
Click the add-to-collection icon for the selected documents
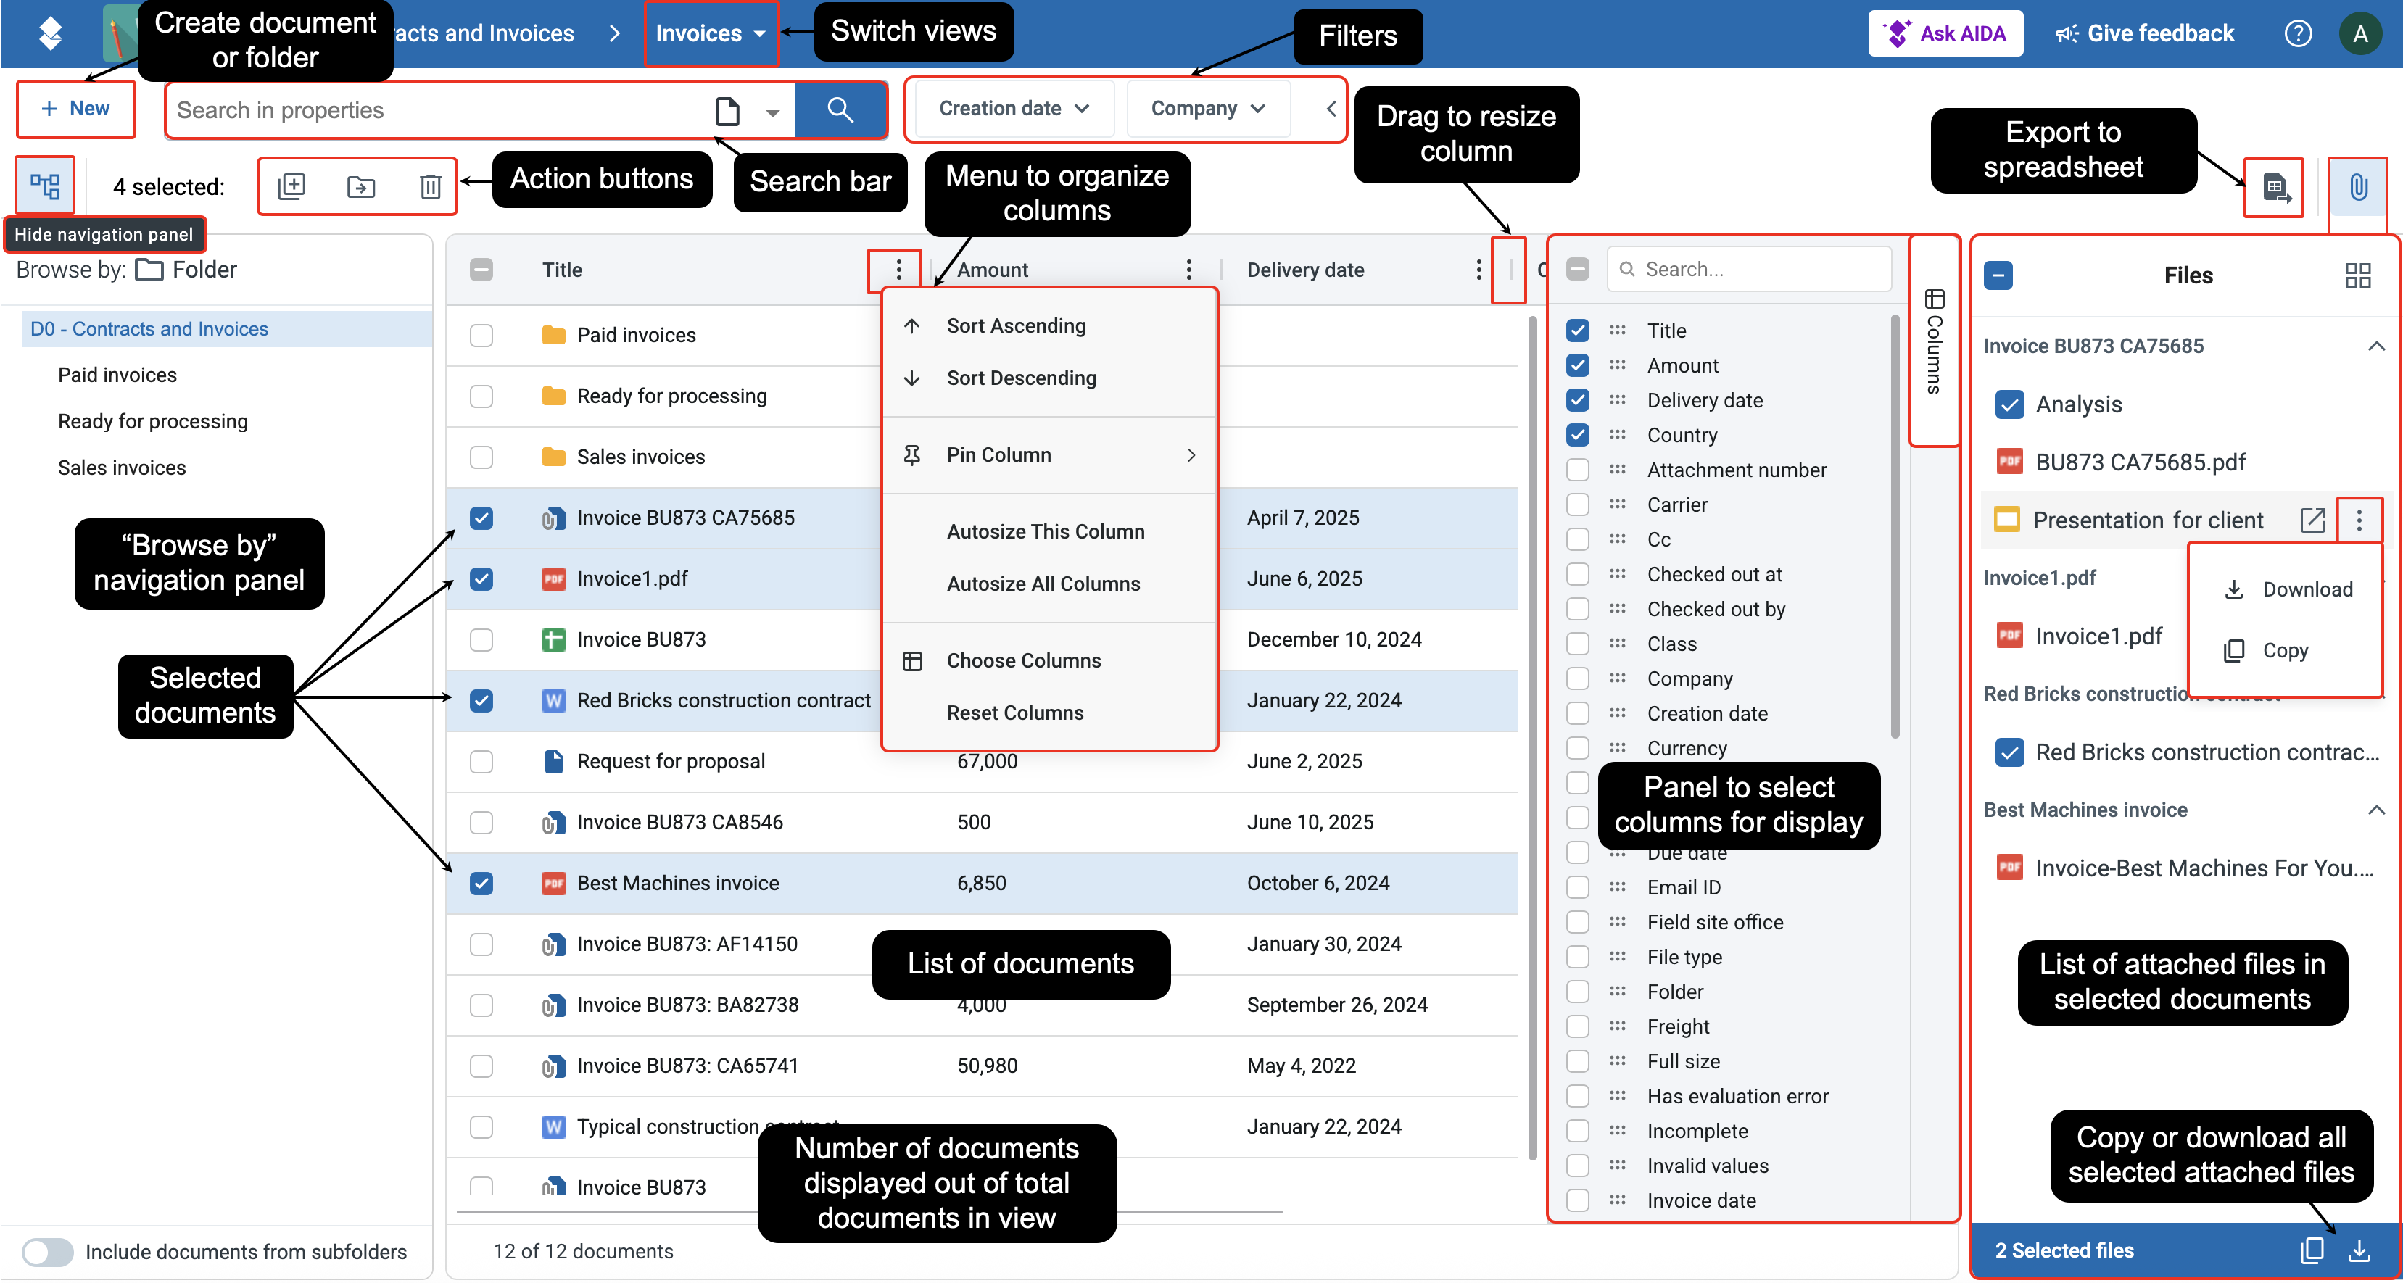pos(292,186)
